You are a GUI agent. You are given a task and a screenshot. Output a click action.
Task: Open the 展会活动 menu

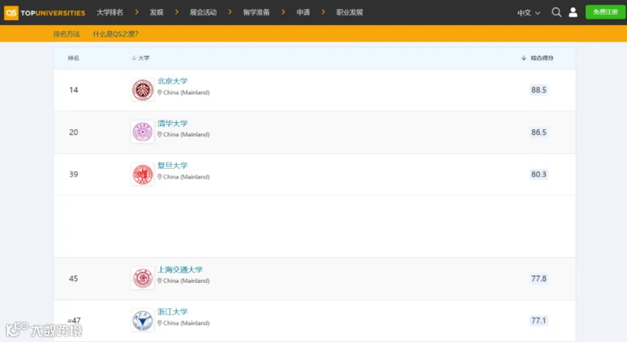(x=203, y=13)
